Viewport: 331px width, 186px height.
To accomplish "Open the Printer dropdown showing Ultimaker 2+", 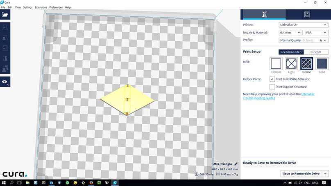I will click(x=303, y=25).
